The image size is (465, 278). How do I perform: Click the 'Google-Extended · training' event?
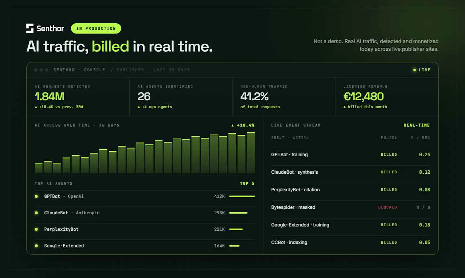300,225
